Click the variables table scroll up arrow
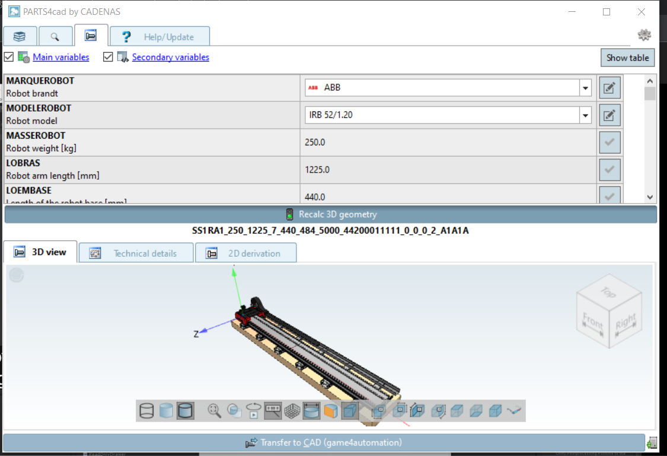 tap(650, 81)
